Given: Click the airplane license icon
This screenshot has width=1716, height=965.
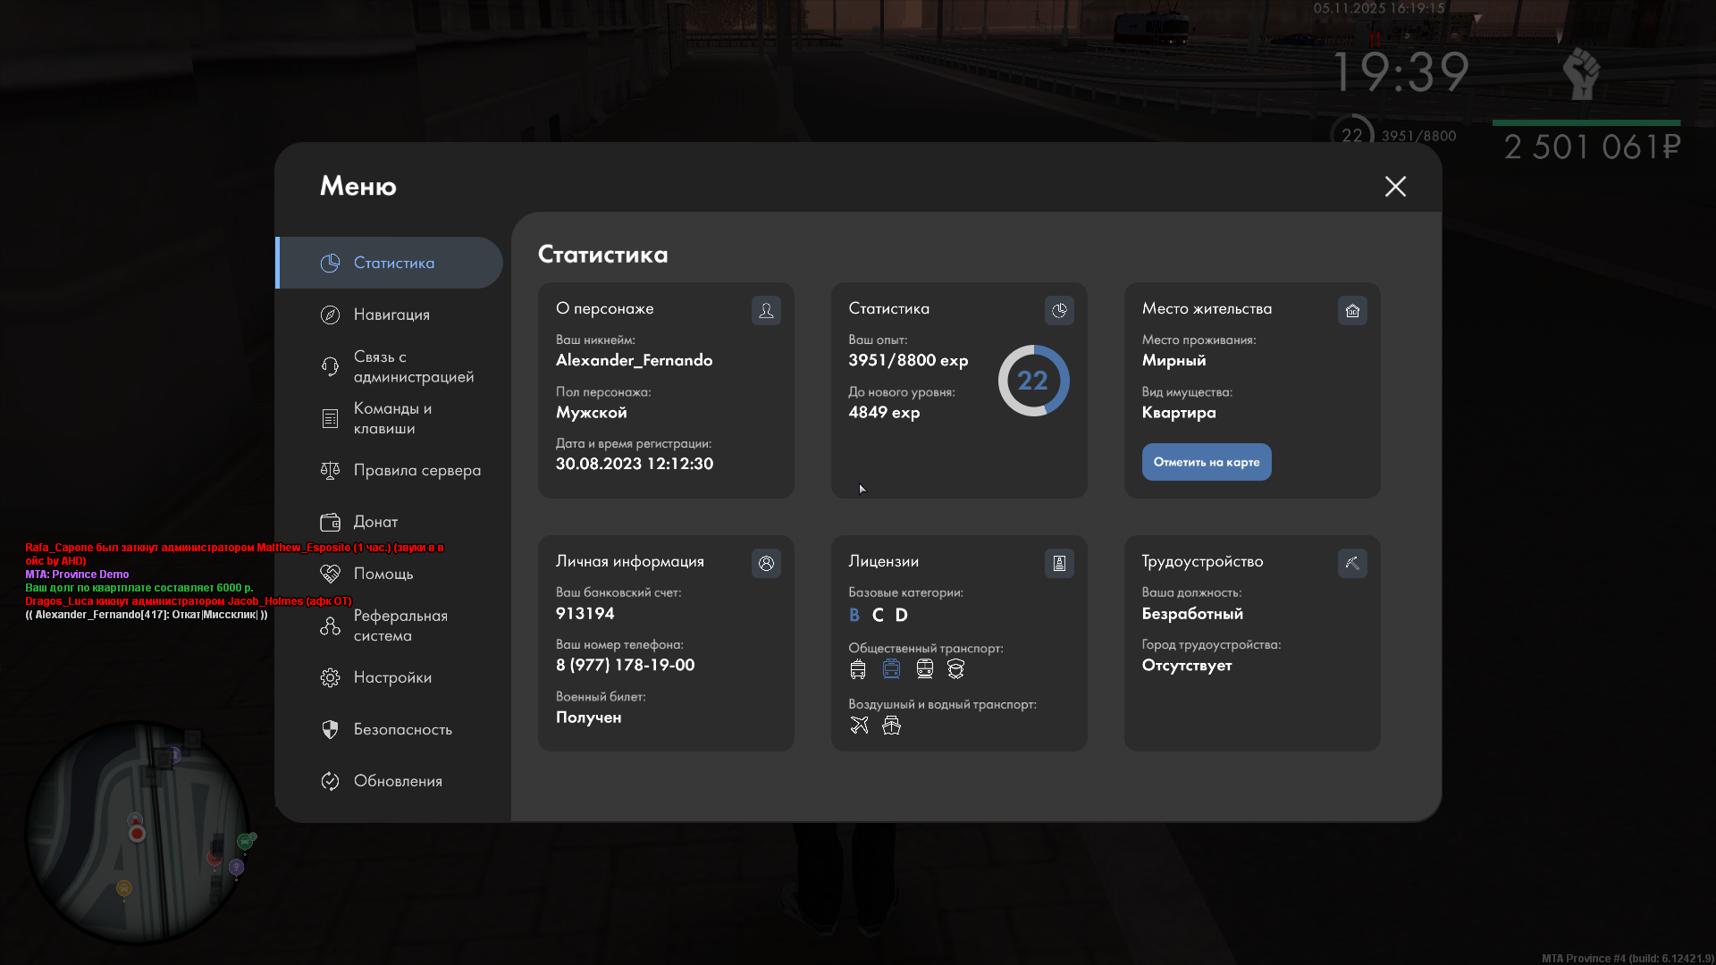Looking at the screenshot, I should [x=859, y=726].
